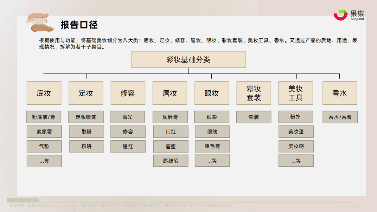Click the 口红 sub-item under 唇妆
This screenshot has height=212, width=377.
click(171, 132)
